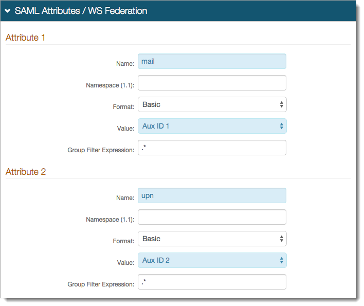Open the Aux ID 1 Value dropdown
Image resolution: width=364 pixels, height=306 pixels.
click(x=212, y=126)
